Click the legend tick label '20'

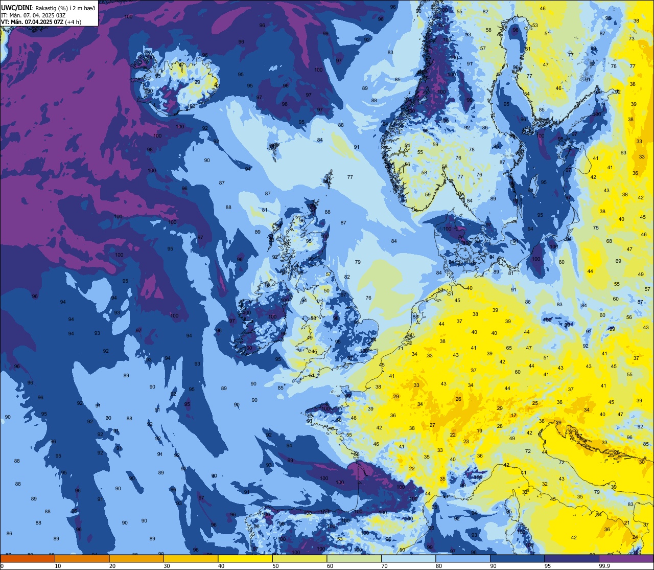tap(112, 566)
